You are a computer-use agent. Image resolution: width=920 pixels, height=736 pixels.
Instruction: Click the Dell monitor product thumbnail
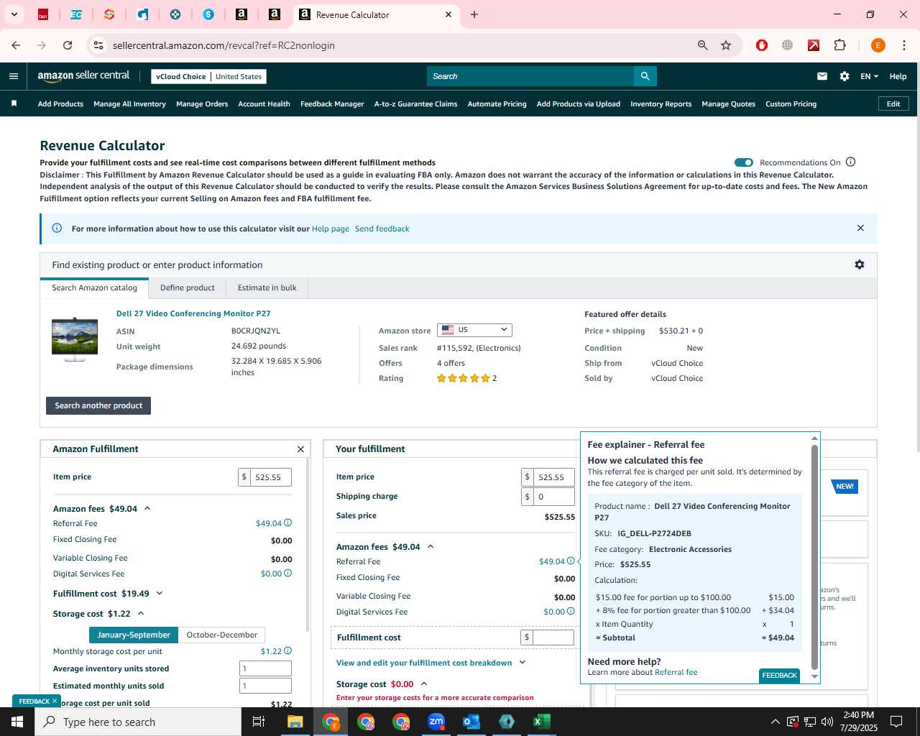click(x=75, y=339)
